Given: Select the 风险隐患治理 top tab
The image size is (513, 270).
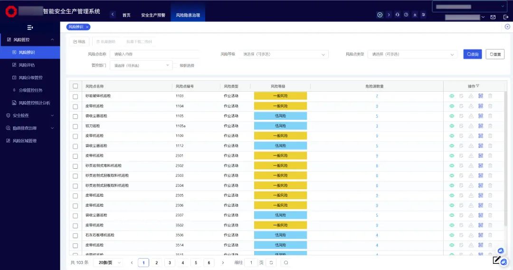Looking at the screenshot, I should click(x=188, y=15).
